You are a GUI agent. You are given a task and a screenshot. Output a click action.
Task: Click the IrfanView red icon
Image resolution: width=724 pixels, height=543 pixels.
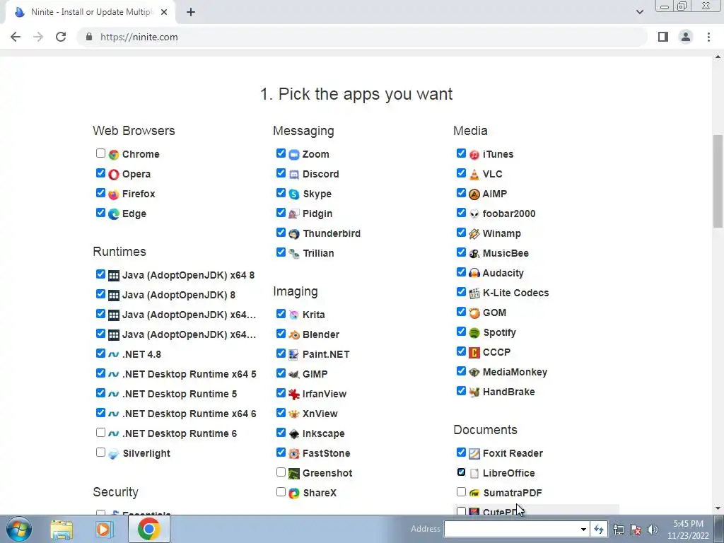click(294, 395)
